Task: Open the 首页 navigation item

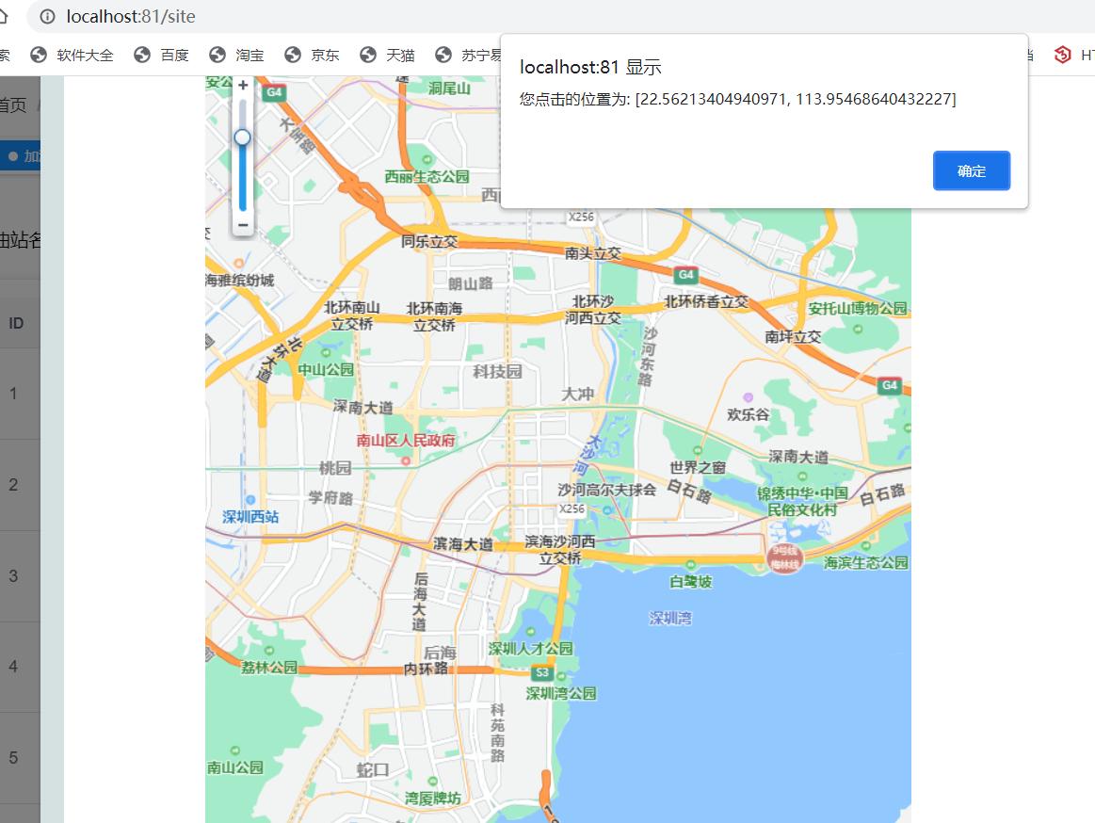Action: 10,105
